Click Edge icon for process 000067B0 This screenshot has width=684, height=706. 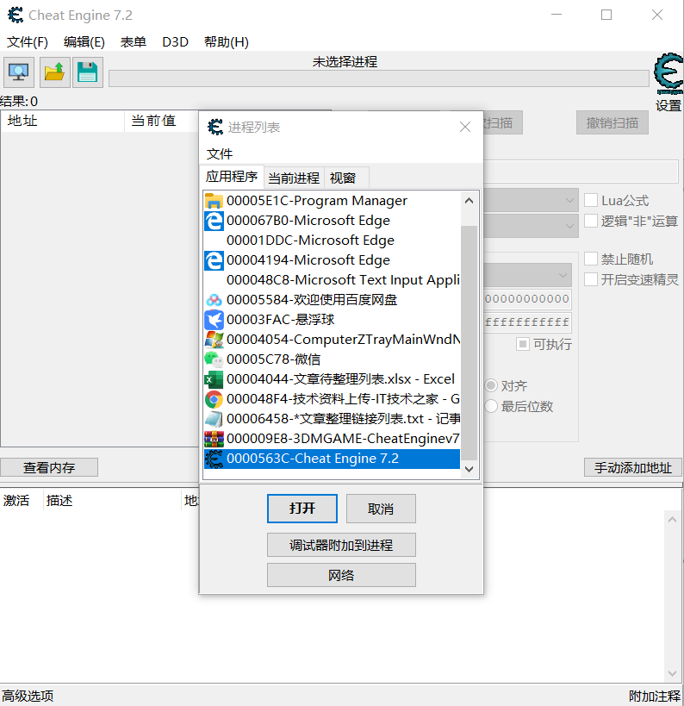click(x=214, y=221)
